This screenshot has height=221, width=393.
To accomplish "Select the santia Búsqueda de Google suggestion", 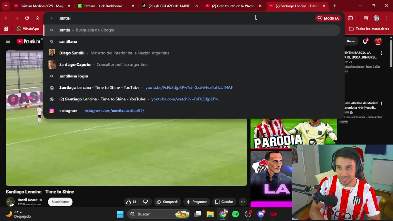I will (x=192, y=30).
